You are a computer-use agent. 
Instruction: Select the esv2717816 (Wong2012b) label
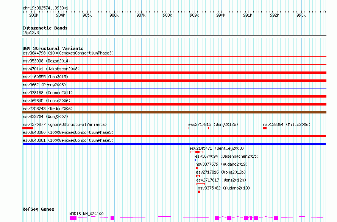tap(221, 172)
